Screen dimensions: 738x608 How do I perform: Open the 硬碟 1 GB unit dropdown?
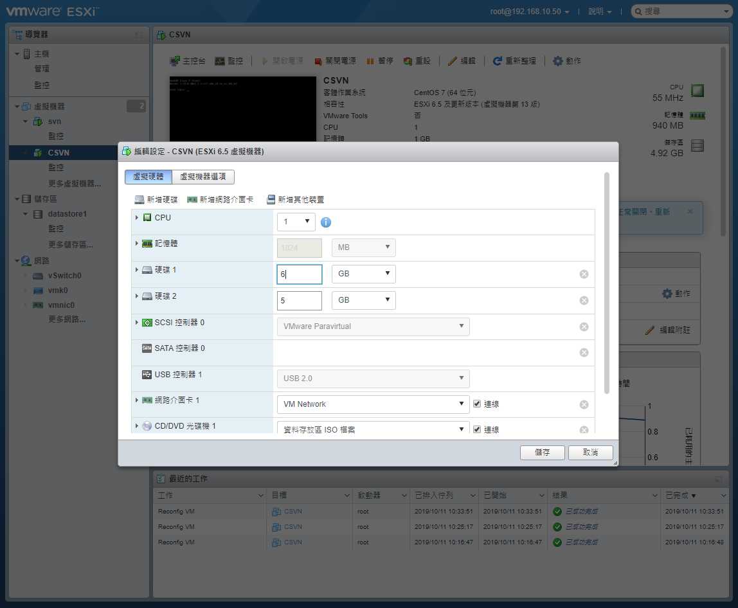[x=363, y=274]
